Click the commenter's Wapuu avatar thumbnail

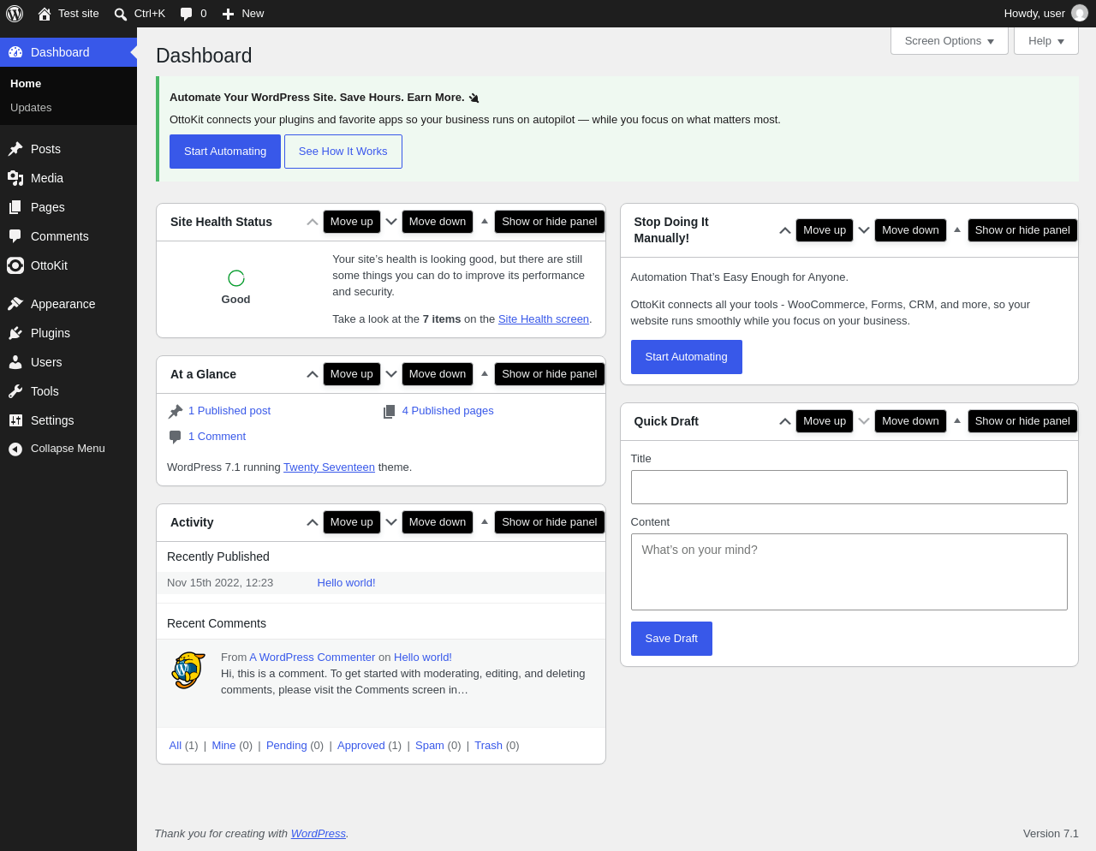[188, 670]
